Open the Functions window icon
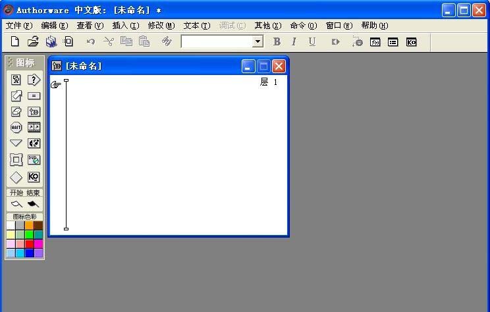This screenshot has width=490, height=312. 375,42
